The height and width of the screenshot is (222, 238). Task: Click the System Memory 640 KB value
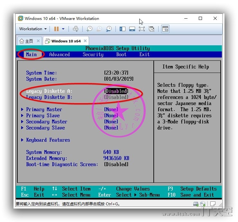pos(111,152)
